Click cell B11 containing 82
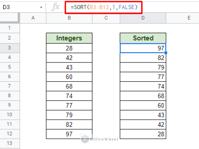 (x=69, y=124)
